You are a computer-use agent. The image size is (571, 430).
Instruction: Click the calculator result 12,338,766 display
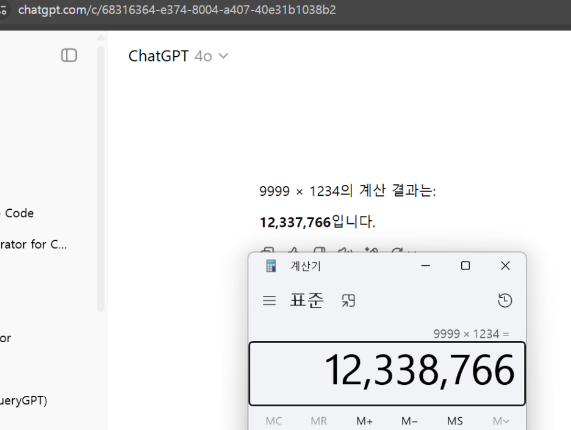pyautogui.click(x=387, y=373)
